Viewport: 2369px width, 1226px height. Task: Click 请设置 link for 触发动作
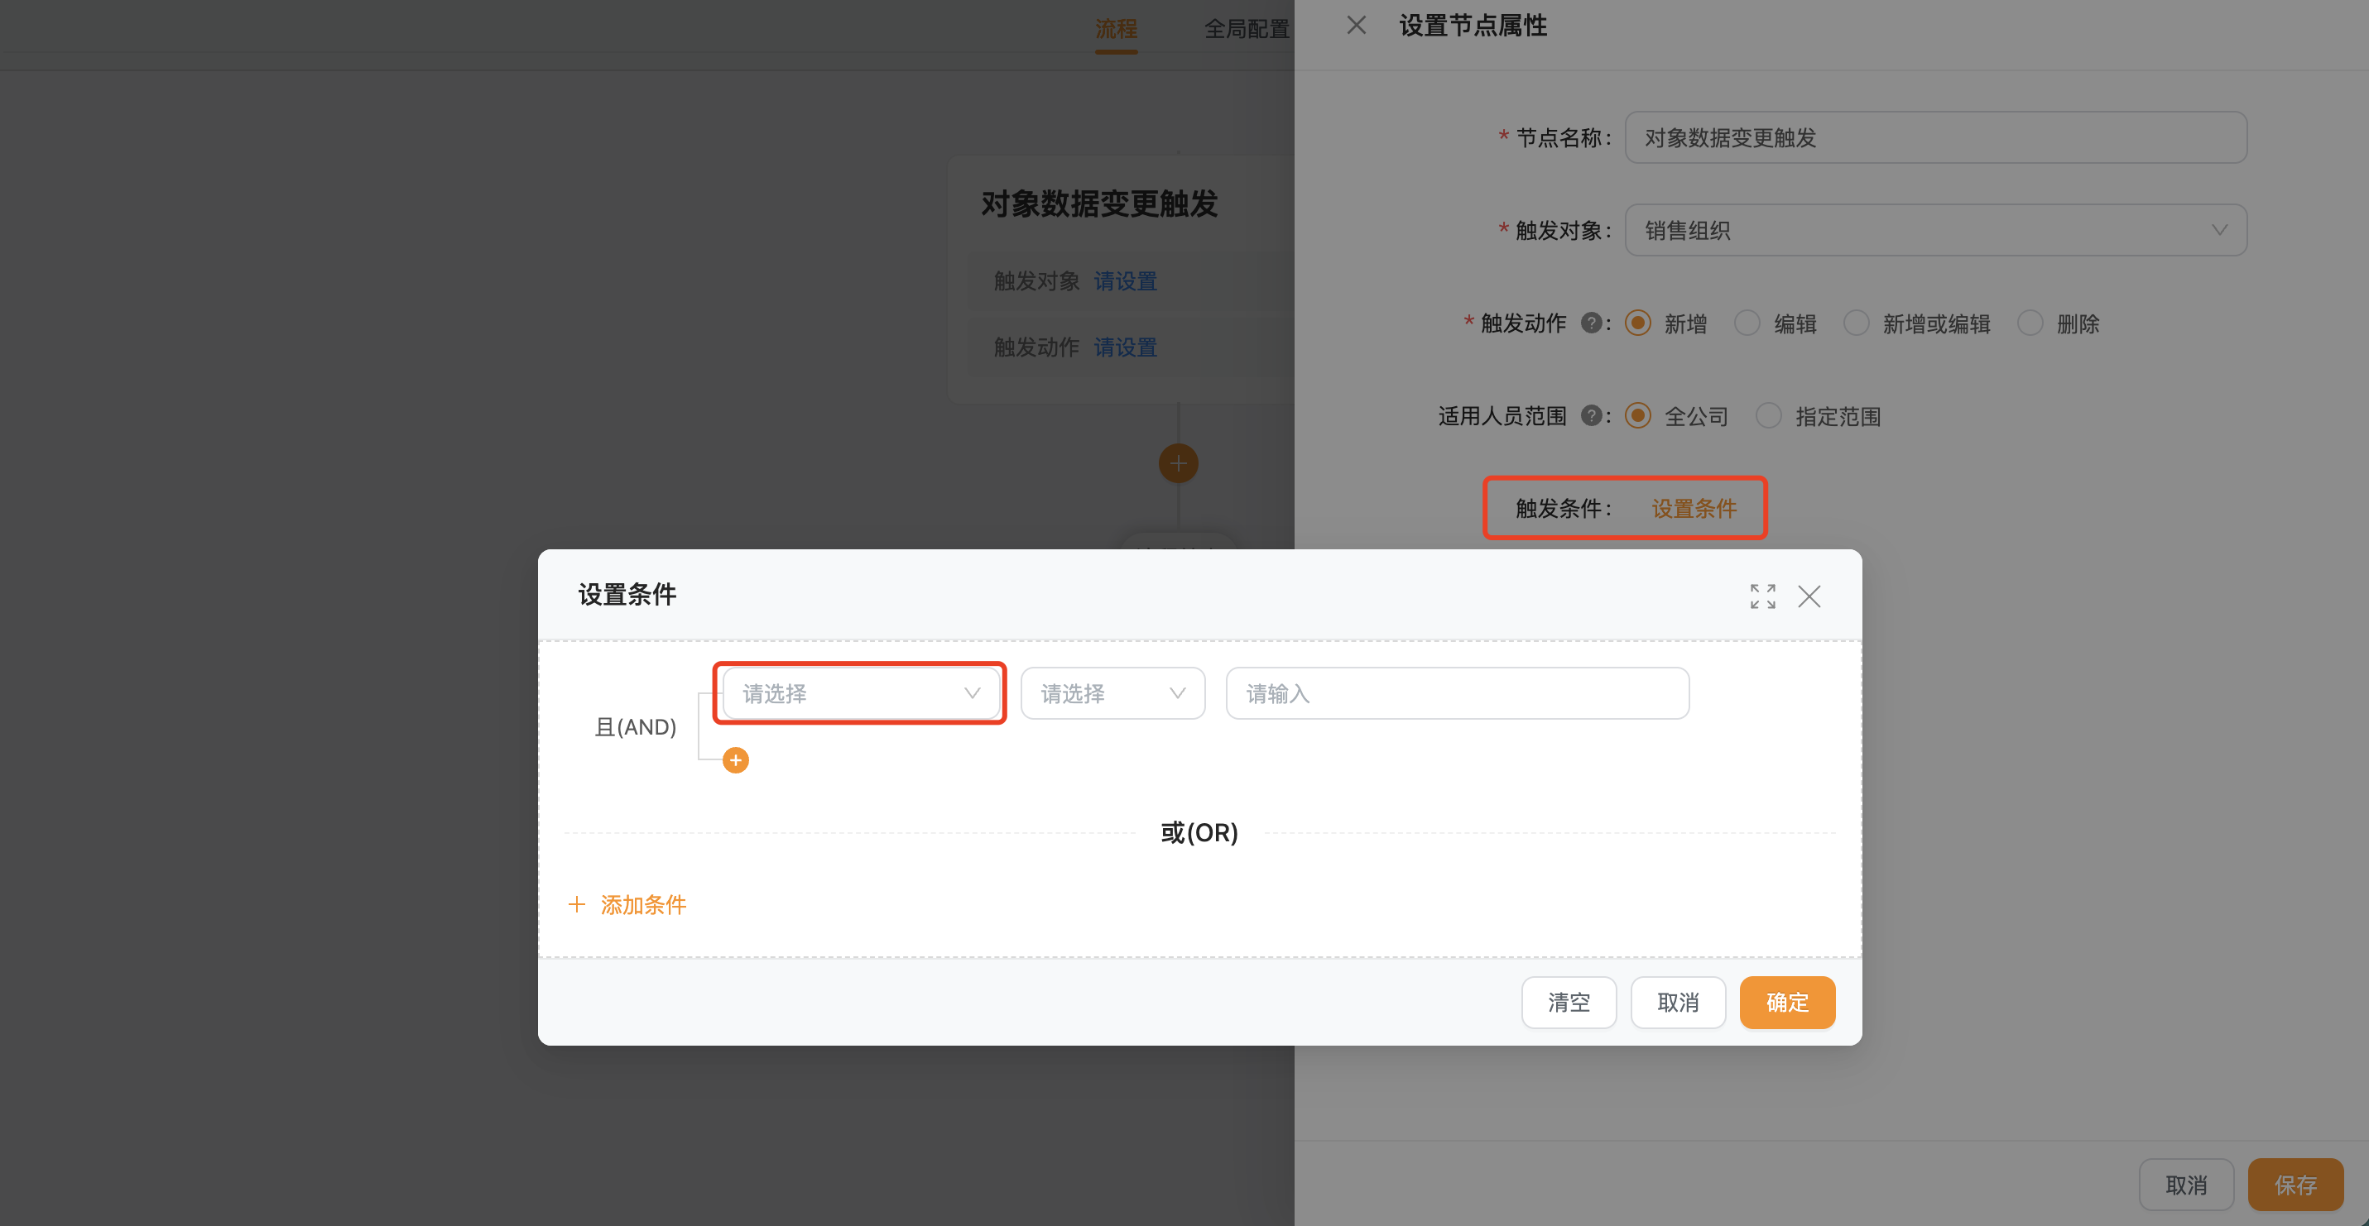pyautogui.click(x=1126, y=347)
